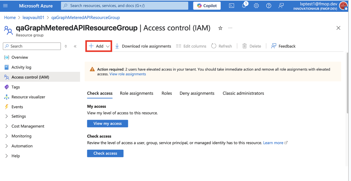Click the sidebar Search field
Screen dimensions: 351x181
[32, 46]
